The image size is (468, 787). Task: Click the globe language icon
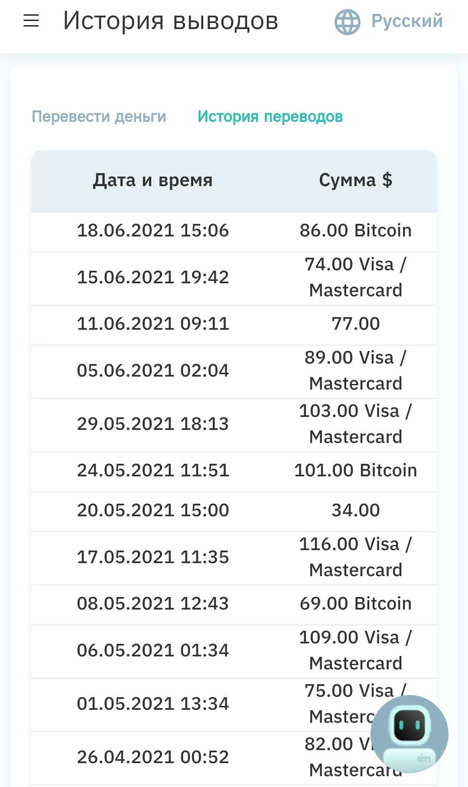[347, 22]
